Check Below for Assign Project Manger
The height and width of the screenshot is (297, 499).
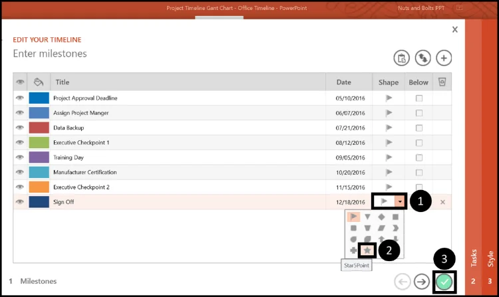pos(418,113)
